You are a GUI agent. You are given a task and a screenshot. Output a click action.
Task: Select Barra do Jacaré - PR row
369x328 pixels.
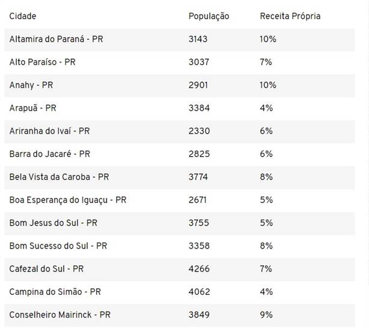[180, 154]
